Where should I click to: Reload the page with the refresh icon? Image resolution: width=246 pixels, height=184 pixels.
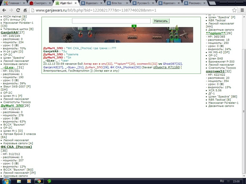[x=18, y=10]
